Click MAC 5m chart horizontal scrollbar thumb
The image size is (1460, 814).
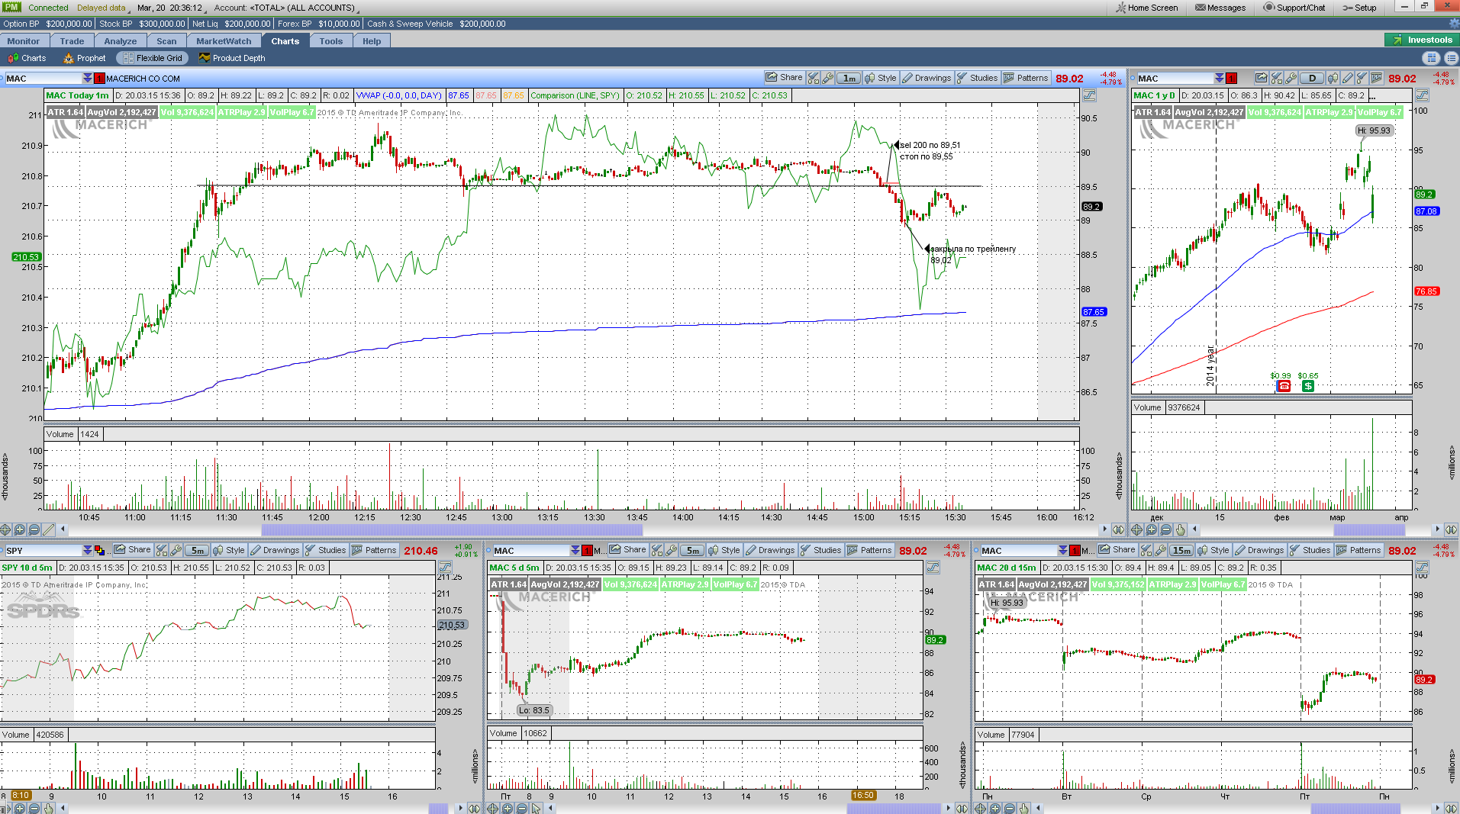(894, 808)
